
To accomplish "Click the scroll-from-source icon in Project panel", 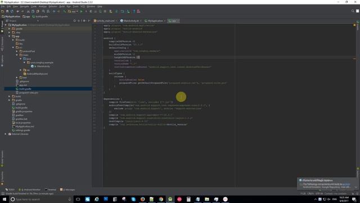I will tap(75, 21).
